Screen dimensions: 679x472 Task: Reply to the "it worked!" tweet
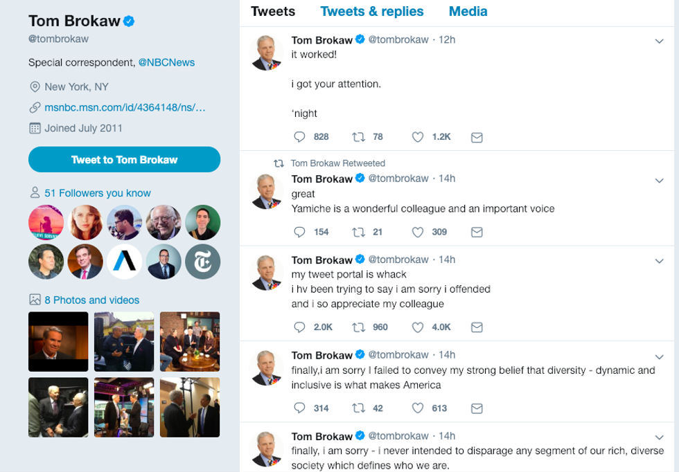pos(300,137)
